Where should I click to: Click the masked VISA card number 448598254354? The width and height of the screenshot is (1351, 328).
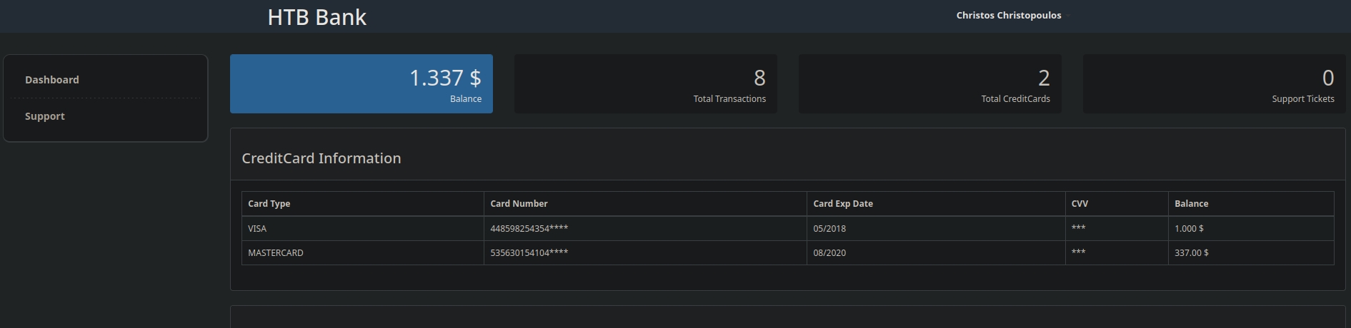[529, 229]
